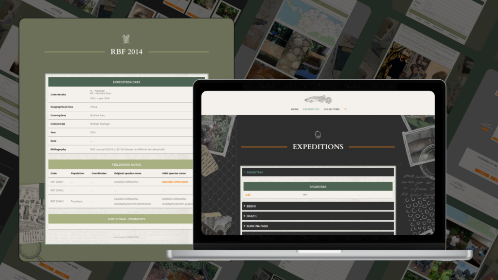498x280 pixels.
Task: Click the Last update date line
Action: coord(126,237)
